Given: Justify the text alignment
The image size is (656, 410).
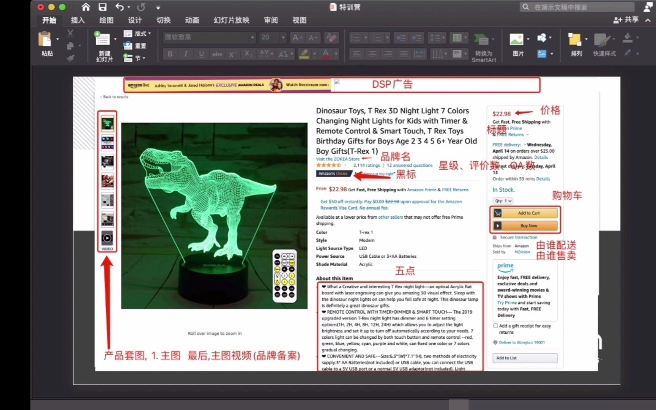Looking at the screenshot, I should pyautogui.click(x=404, y=54).
